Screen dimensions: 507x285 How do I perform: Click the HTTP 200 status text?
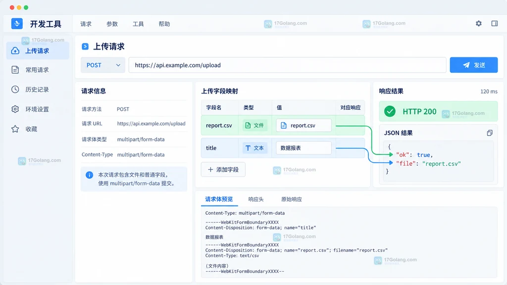[419, 111]
